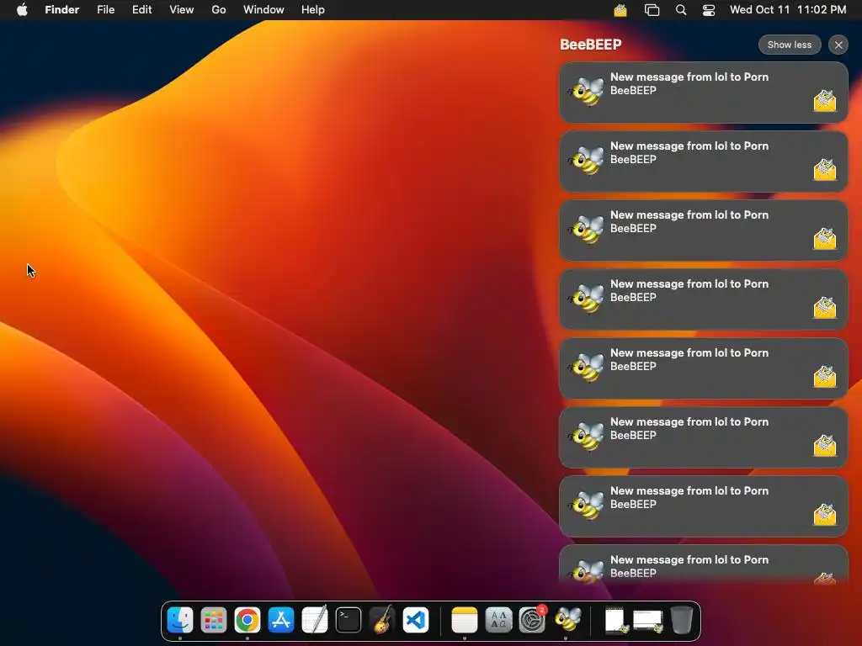Click the BeeBEEP group header title
The image size is (862, 646).
click(x=590, y=45)
